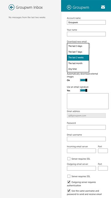111x198 pixels.
Task: Choose The last month option
Action: click(78, 63)
